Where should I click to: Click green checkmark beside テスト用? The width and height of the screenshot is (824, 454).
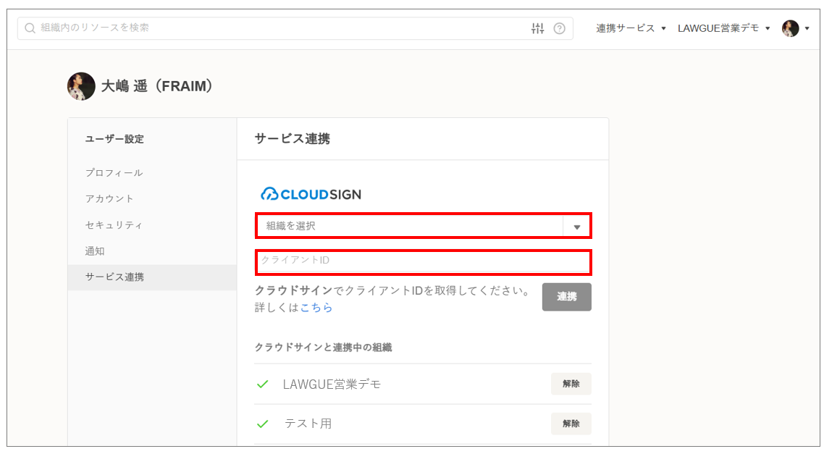tap(263, 424)
